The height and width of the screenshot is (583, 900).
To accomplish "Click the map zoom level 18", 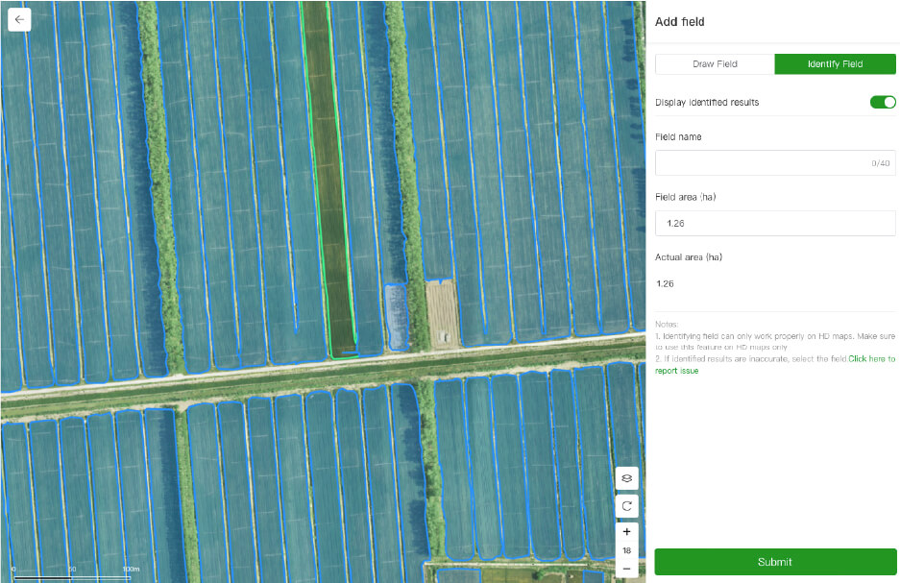I will point(627,550).
